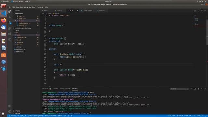Close the ast.h editor tab
The image size is (208, 117).
pos(77,11)
